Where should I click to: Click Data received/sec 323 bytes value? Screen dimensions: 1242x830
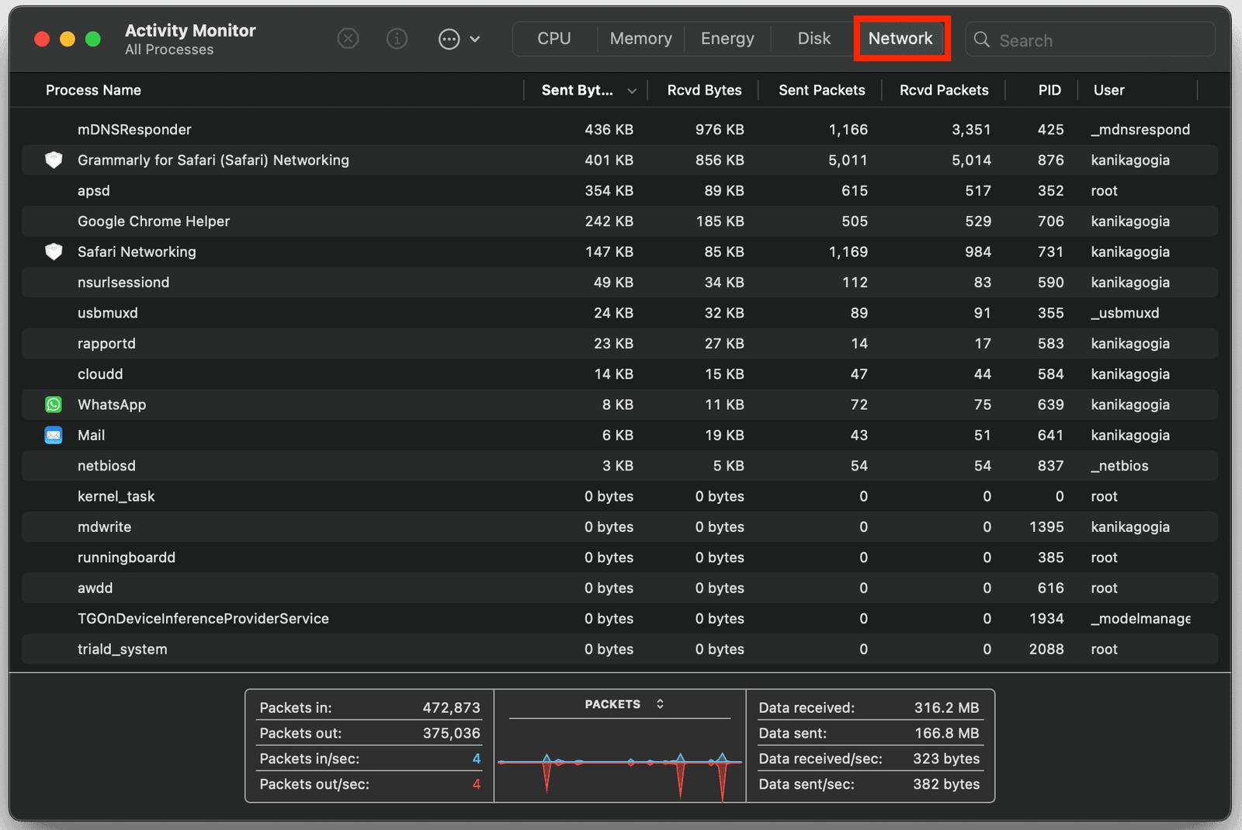tap(946, 759)
